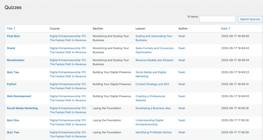This screenshot has height=140, width=263.
Task: Open Revenue Models and Streams lesson
Action: pyautogui.click(x=155, y=60)
